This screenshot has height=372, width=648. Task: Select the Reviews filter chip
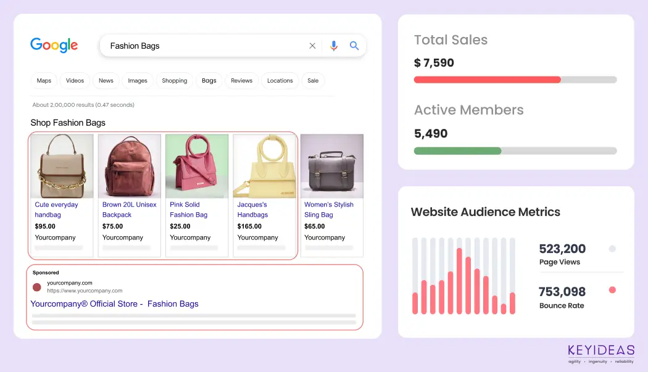click(x=242, y=81)
